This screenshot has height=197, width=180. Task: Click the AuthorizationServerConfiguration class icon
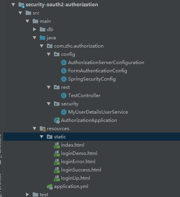pyautogui.click(x=64, y=63)
